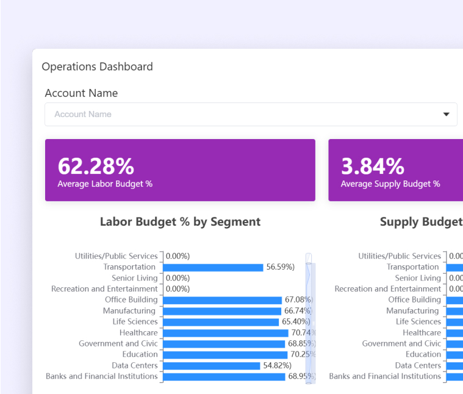Open the Account Name dropdown arrow
This screenshot has height=394, width=463.
click(x=446, y=114)
